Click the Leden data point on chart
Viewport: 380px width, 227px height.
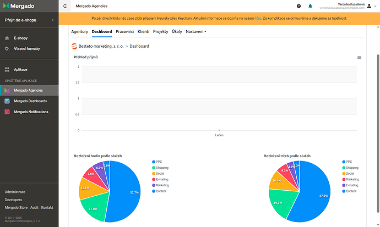pyautogui.click(x=219, y=130)
